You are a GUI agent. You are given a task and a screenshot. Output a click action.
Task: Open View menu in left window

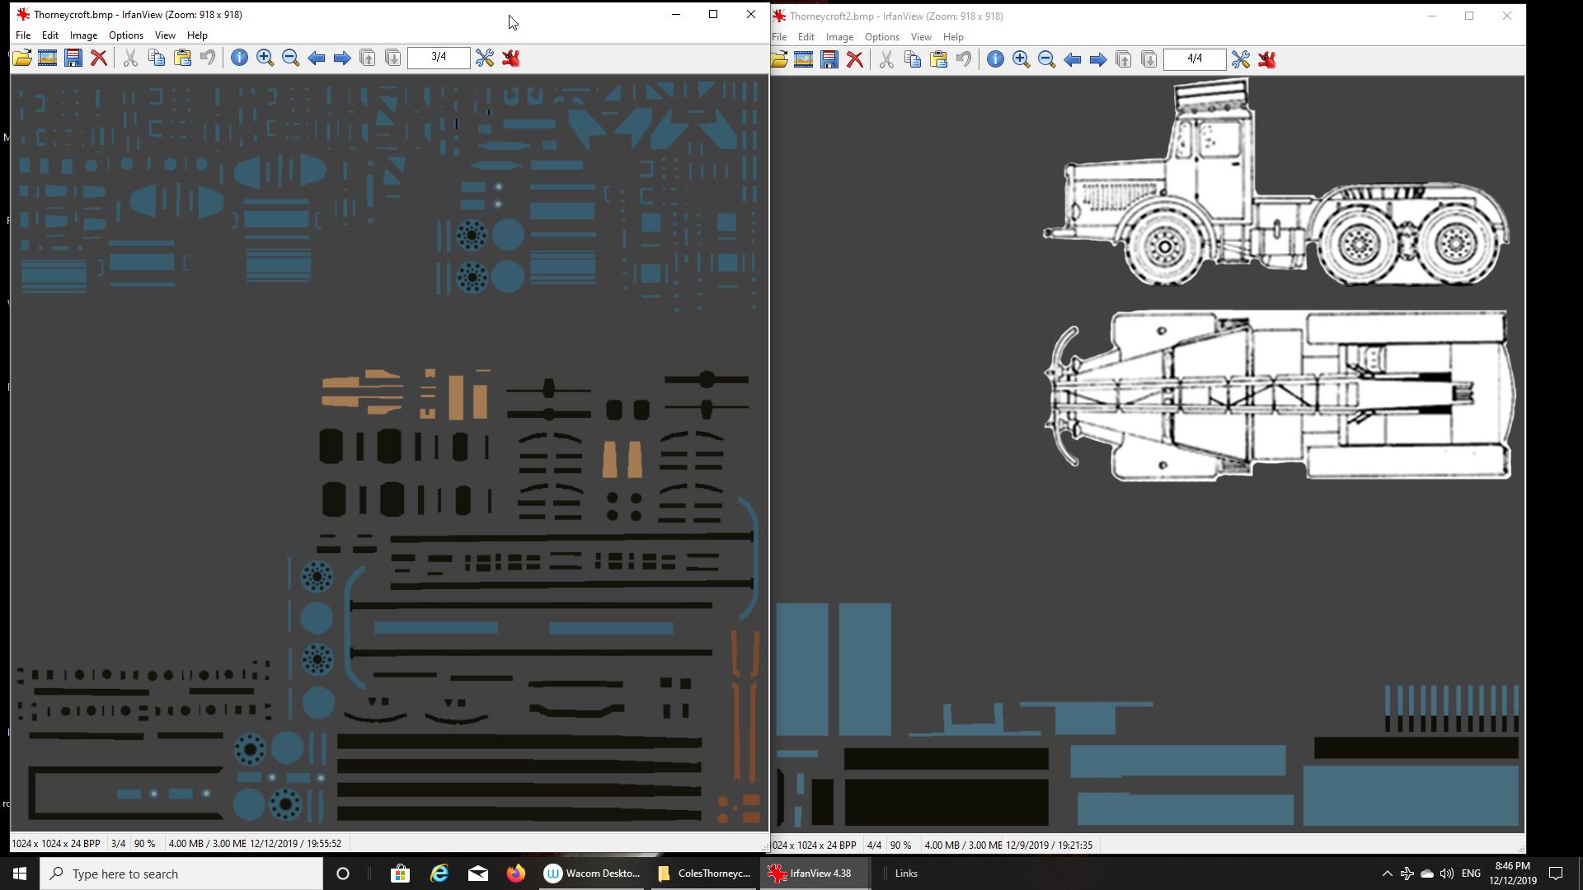pos(165,35)
